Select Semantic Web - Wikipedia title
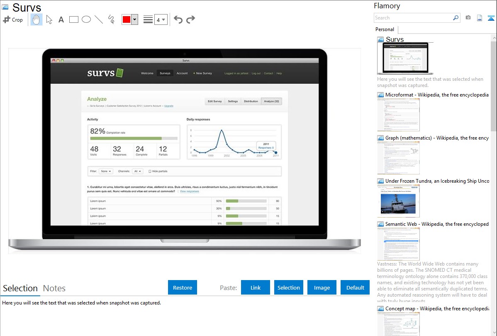 click(437, 224)
